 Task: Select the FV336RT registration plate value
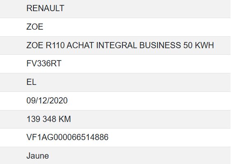click(x=44, y=63)
